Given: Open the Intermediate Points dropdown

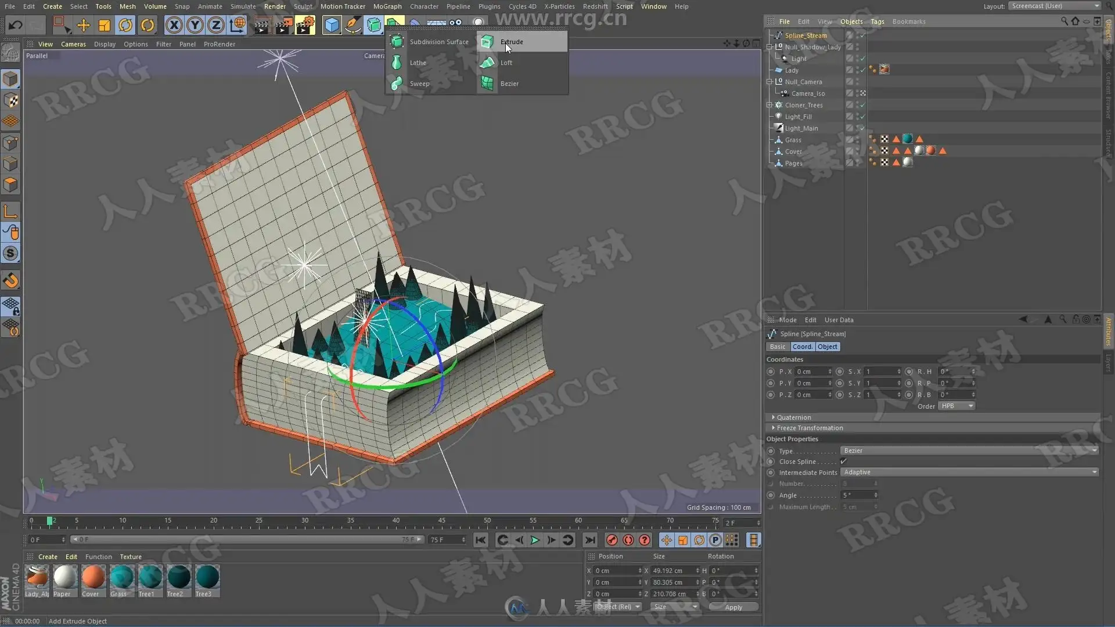Looking at the screenshot, I should pos(969,473).
